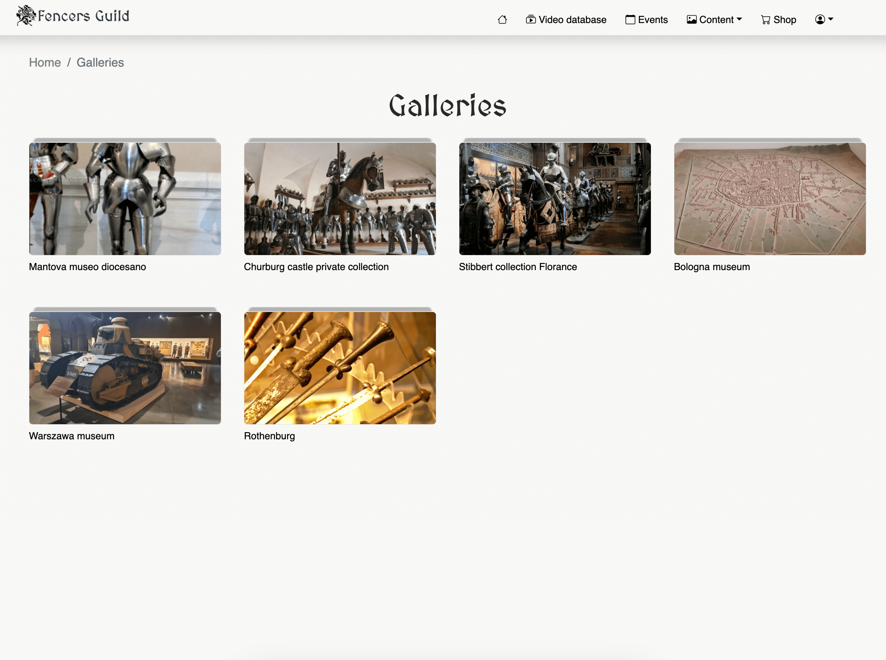The height and width of the screenshot is (660, 886).
Task: Click the Rothenburg gallery title
Action: [269, 436]
